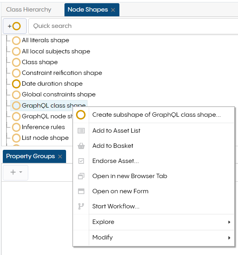238x255 pixels.
Task: Expand the Modify submenu arrow
Action: [x=229, y=238]
